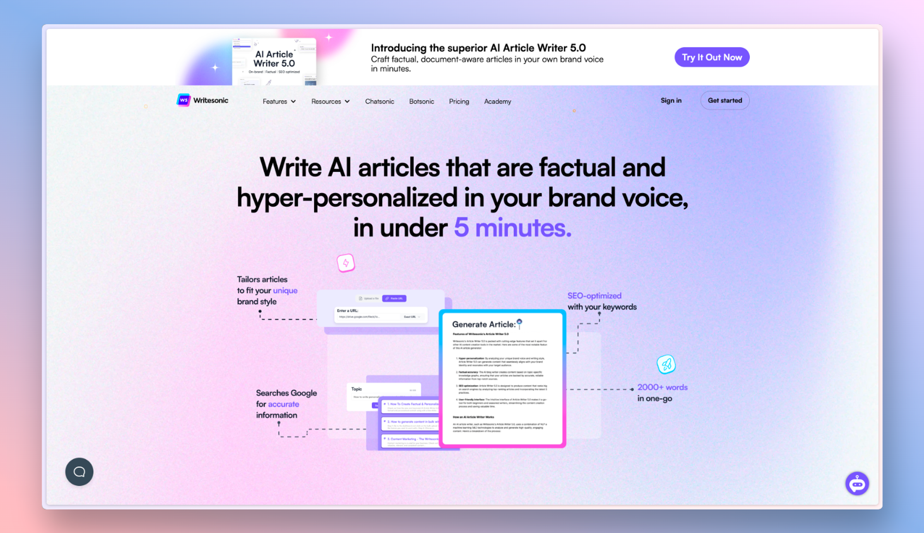Click the Try It Out Now button
Screen dimensions: 924x533
tap(712, 57)
